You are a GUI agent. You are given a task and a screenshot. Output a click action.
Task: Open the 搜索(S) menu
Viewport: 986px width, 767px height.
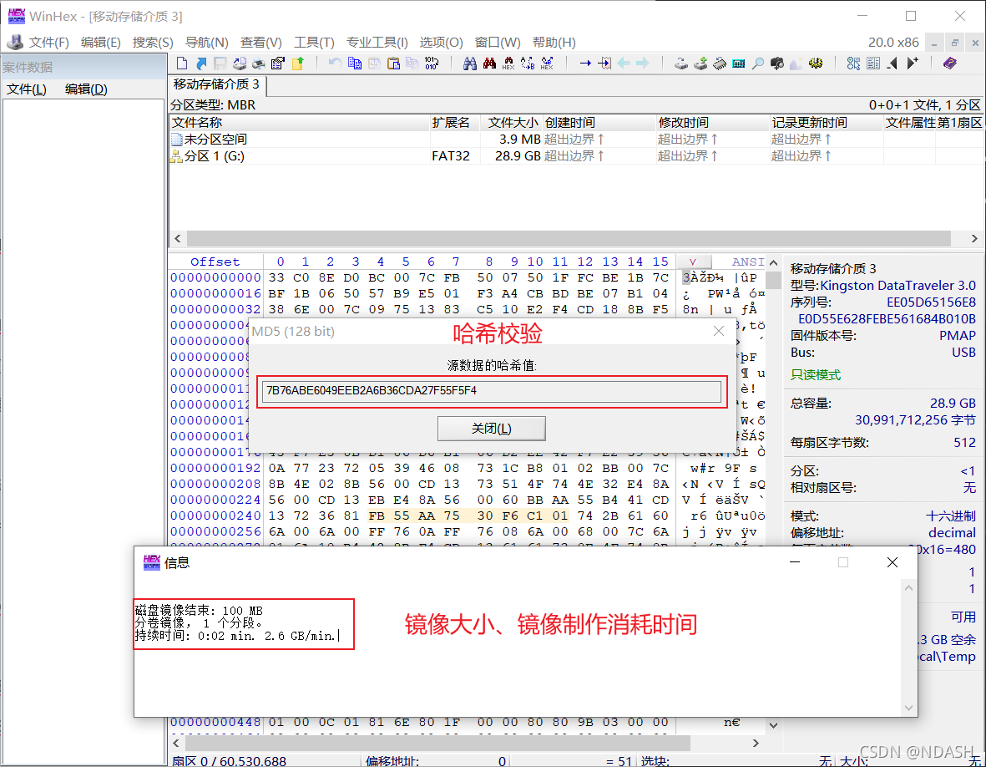click(x=153, y=42)
